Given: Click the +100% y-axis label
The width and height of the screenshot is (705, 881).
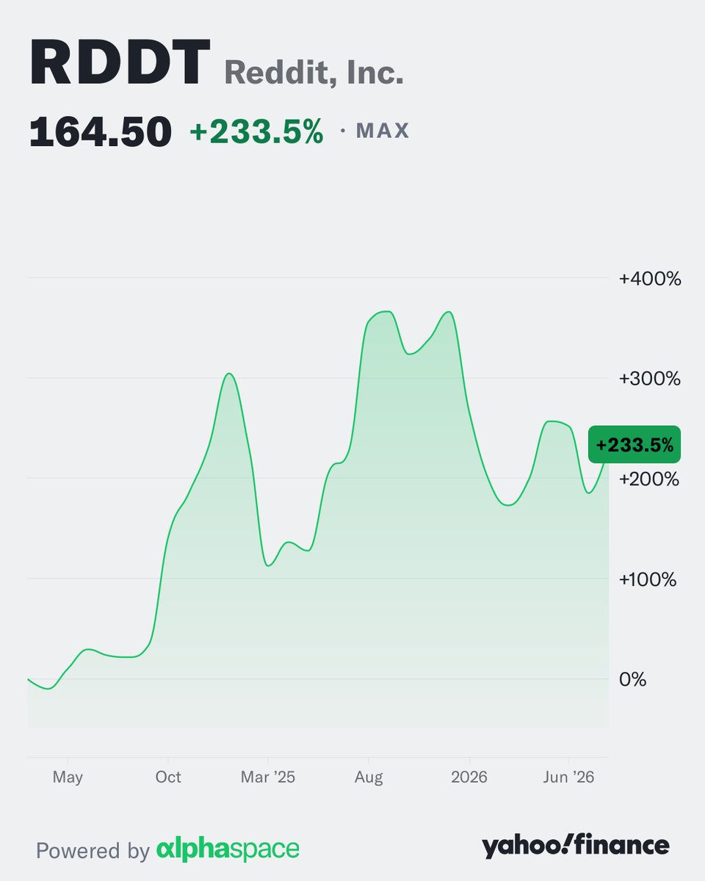Looking at the screenshot, I should tap(648, 579).
